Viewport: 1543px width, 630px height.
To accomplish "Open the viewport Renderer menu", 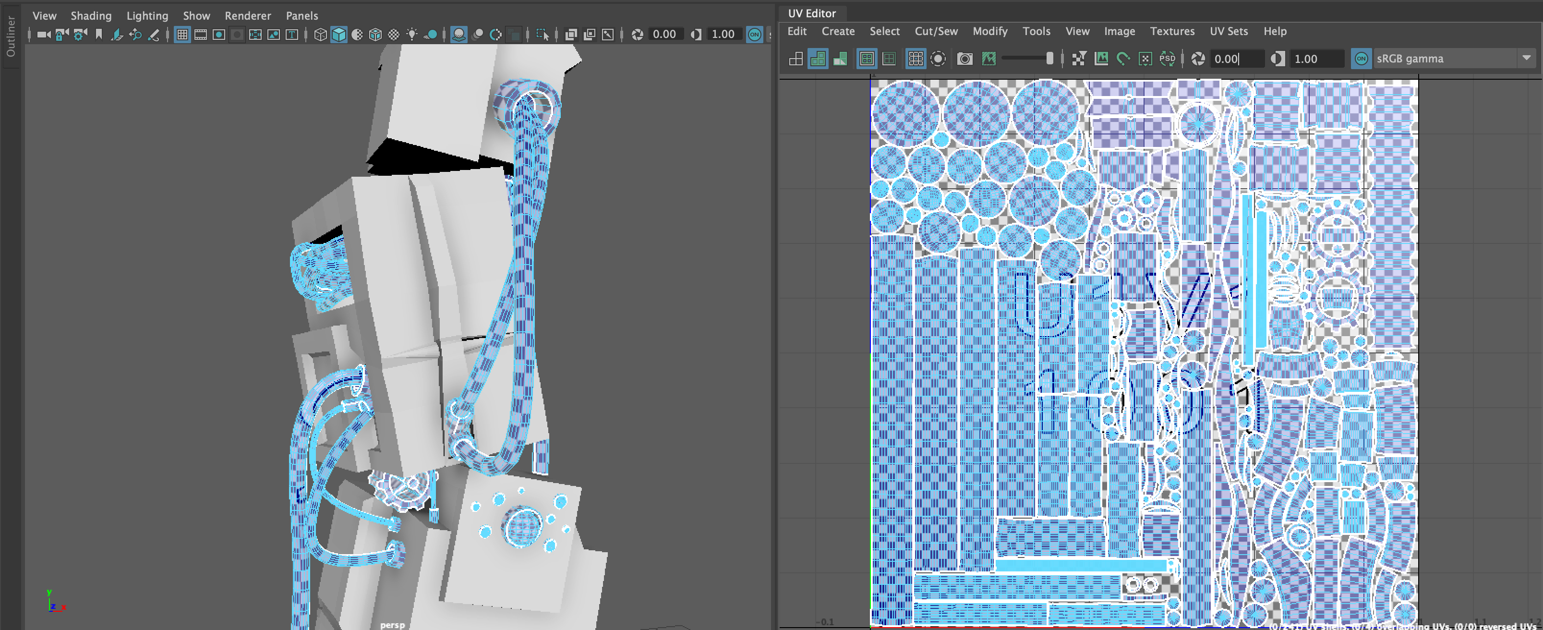I will point(247,15).
